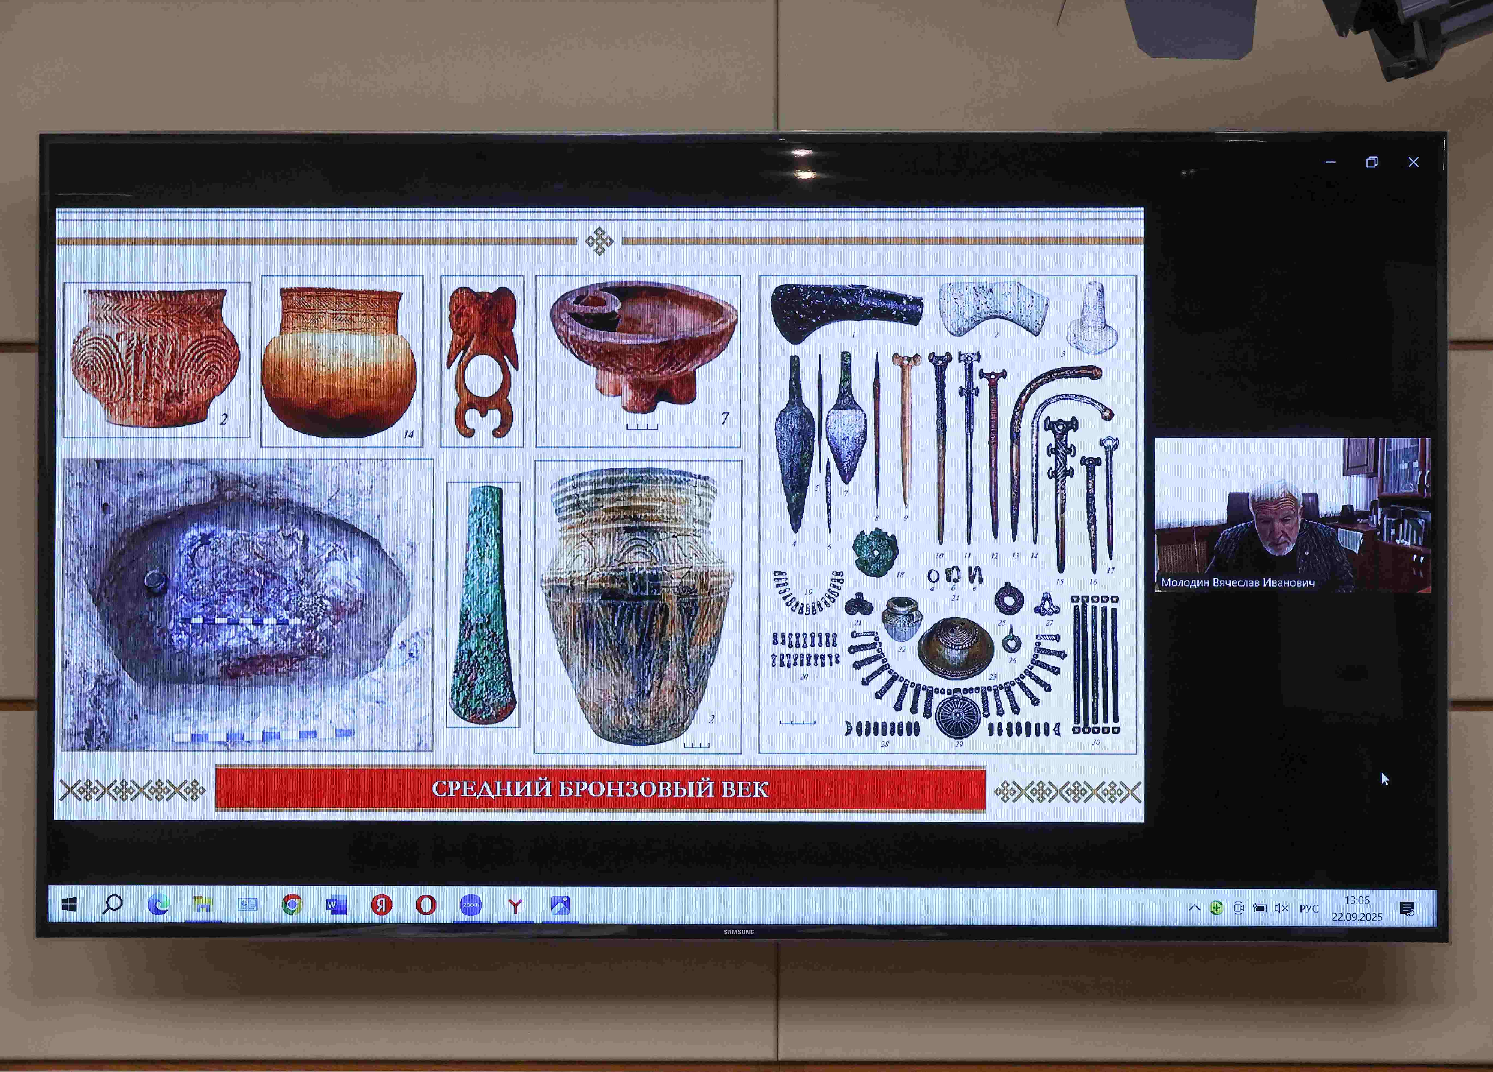
Task: Switch to the Zoom app in the taskbar
Action: click(x=471, y=905)
